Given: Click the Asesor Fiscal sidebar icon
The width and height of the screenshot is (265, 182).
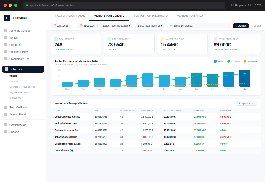Looking at the screenshot, I should [x=5, y=114].
